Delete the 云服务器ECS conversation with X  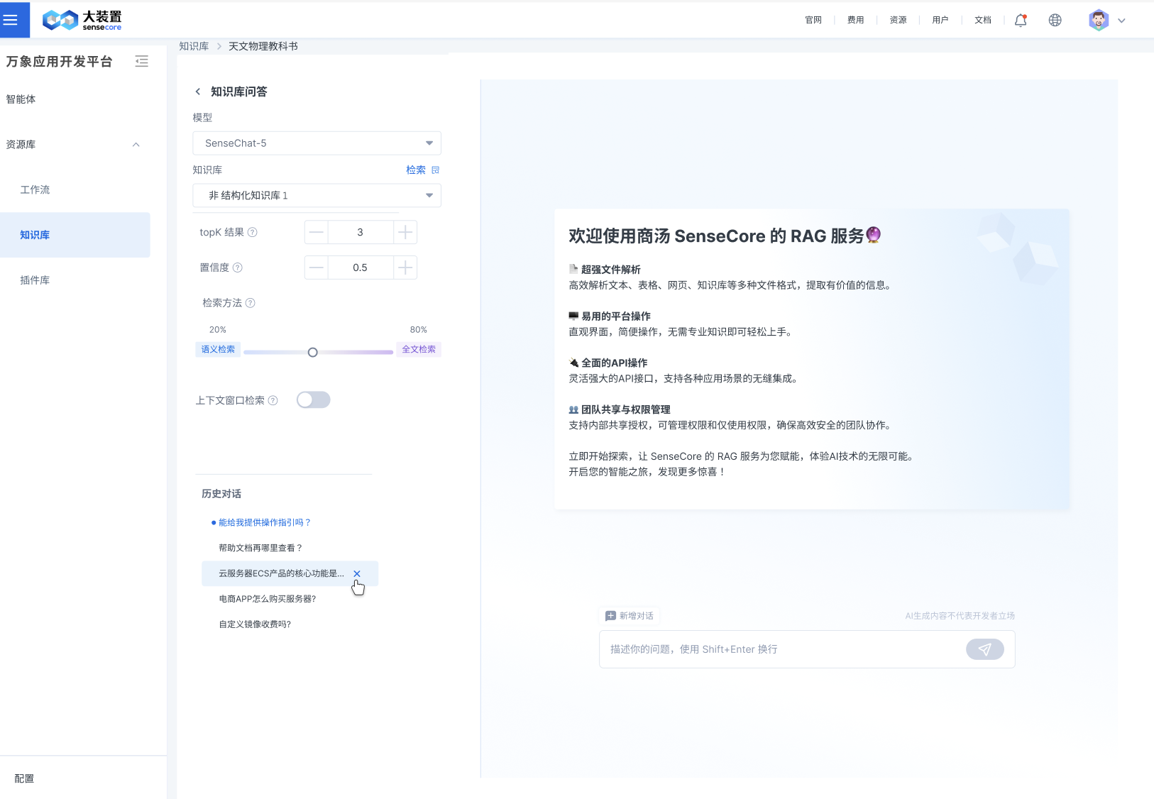click(357, 573)
